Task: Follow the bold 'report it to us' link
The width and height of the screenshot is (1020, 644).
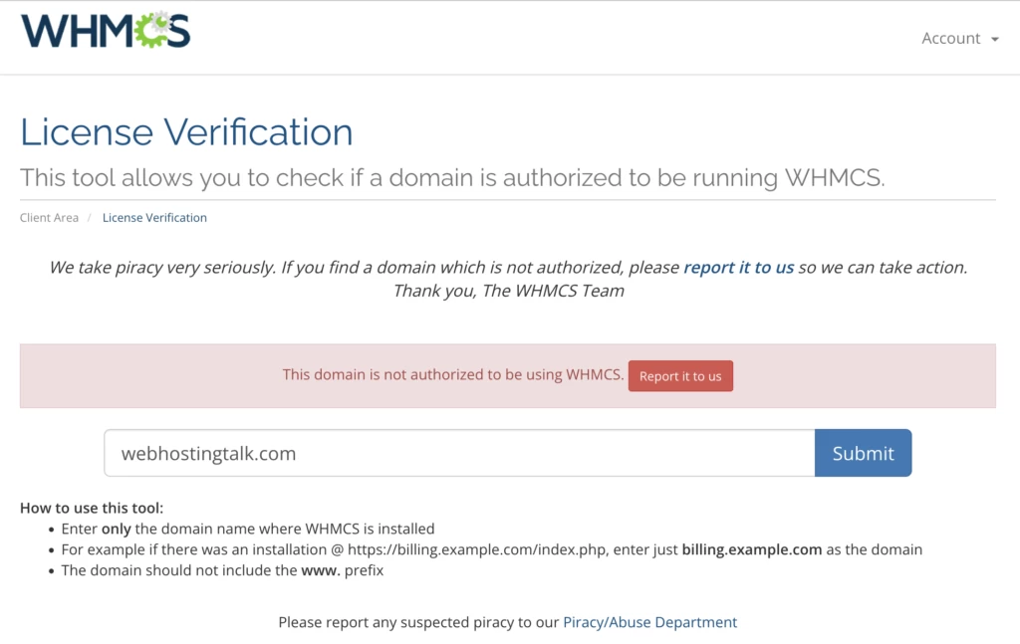Action: pyautogui.click(x=738, y=267)
